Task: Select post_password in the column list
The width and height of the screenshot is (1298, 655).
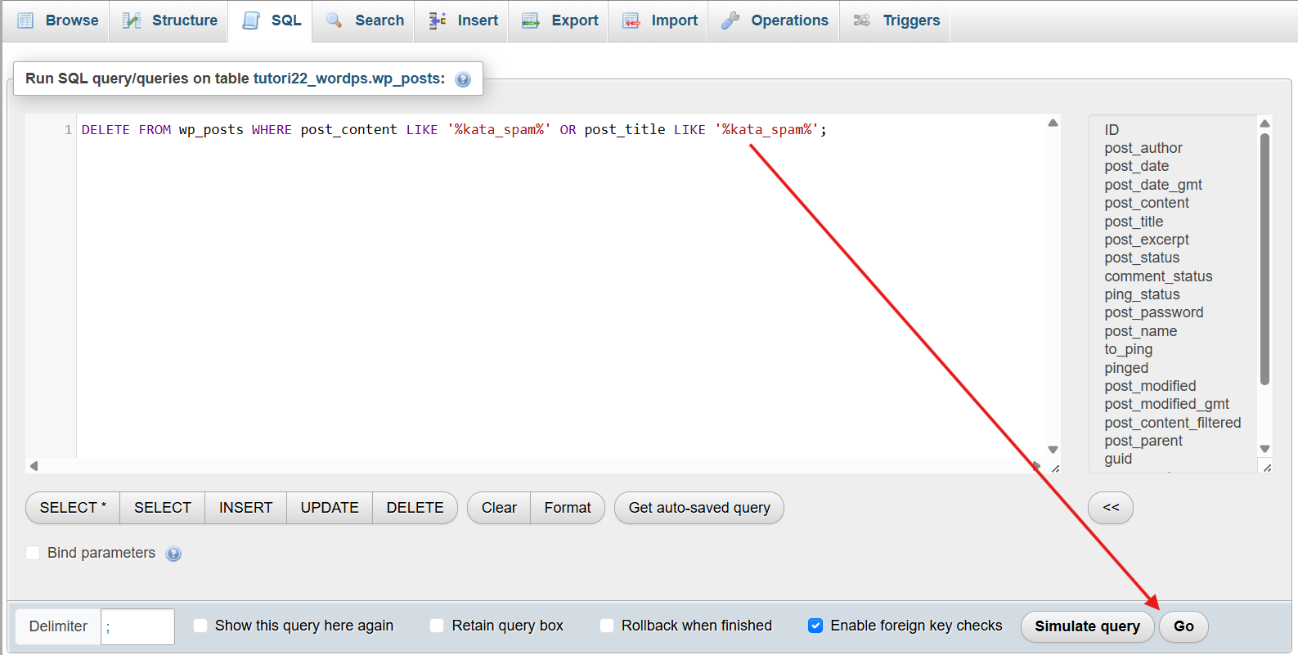Action: pyautogui.click(x=1154, y=312)
